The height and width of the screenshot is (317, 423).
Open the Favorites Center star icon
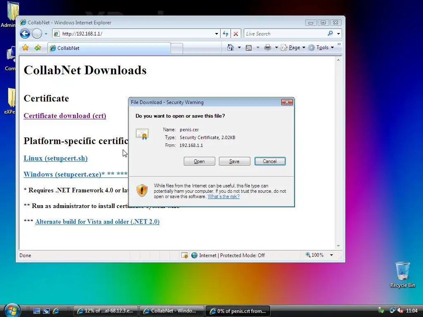point(25,48)
